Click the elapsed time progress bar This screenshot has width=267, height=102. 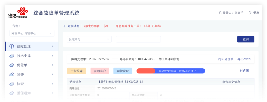tap(171, 71)
